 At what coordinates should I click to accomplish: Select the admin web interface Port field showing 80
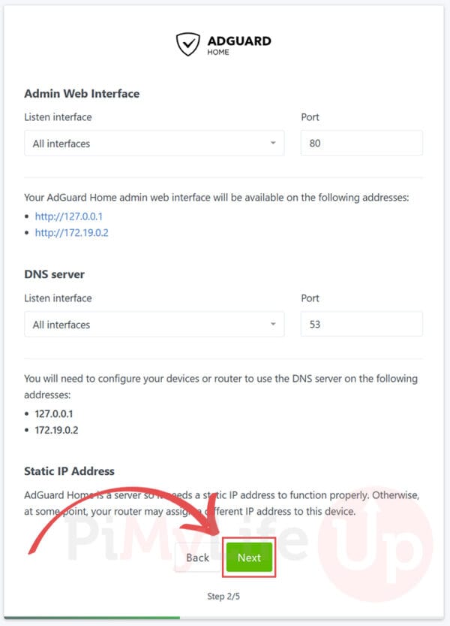click(x=361, y=143)
